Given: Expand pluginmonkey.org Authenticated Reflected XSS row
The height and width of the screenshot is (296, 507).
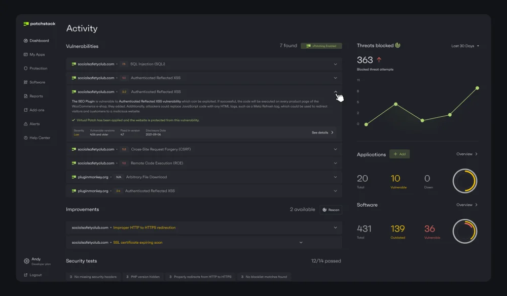Looking at the screenshot, I should pyautogui.click(x=335, y=191).
